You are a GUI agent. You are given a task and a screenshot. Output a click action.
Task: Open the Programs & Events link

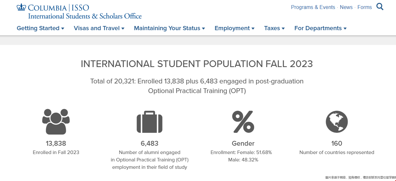[313, 7]
